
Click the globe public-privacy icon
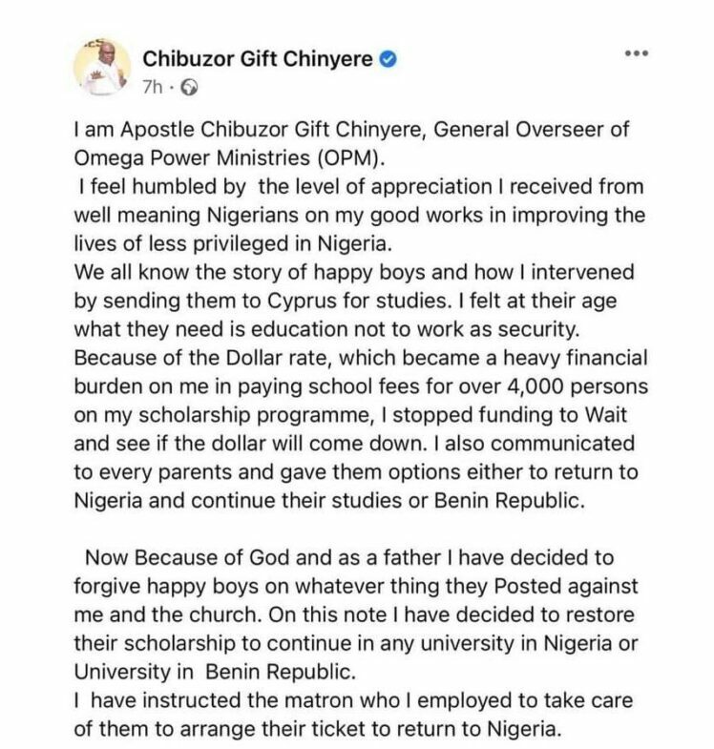tap(189, 89)
